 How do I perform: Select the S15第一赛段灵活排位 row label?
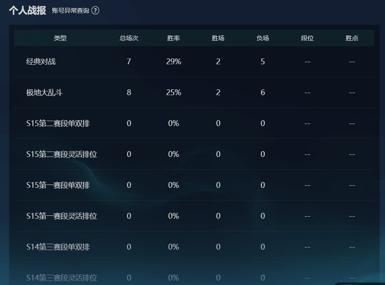(x=62, y=216)
